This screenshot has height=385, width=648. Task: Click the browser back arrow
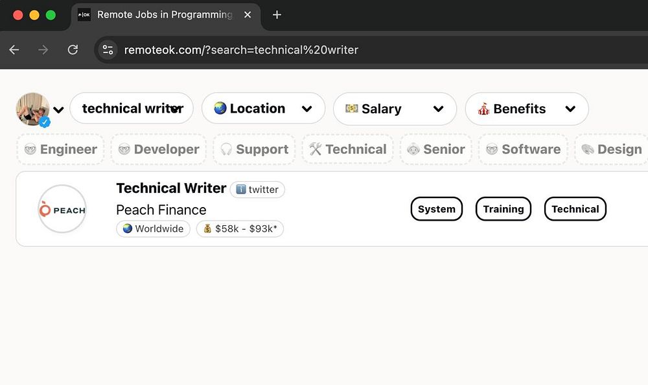pyautogui.click(x=14, y=50)
